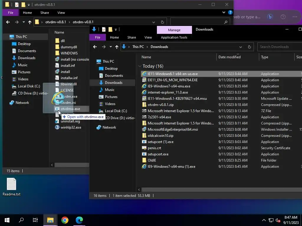The image size is (302, 226).
Task: Select the 7z2301-x64.exe installer icon
Action: click(x=144, y=117)
